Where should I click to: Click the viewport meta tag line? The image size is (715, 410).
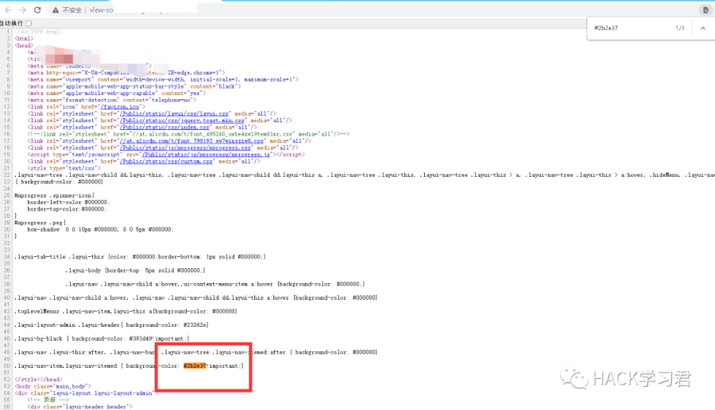[x=163, y=79]
